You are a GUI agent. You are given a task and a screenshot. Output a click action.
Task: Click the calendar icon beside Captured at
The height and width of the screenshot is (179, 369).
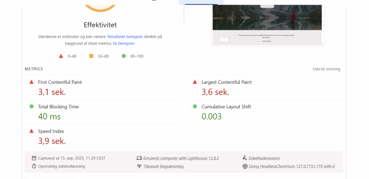point(34,158)
